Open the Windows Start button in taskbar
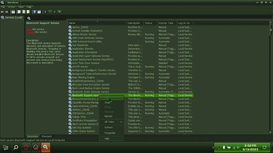This screenshot has height=153, width=273. [x=6, y=147]
